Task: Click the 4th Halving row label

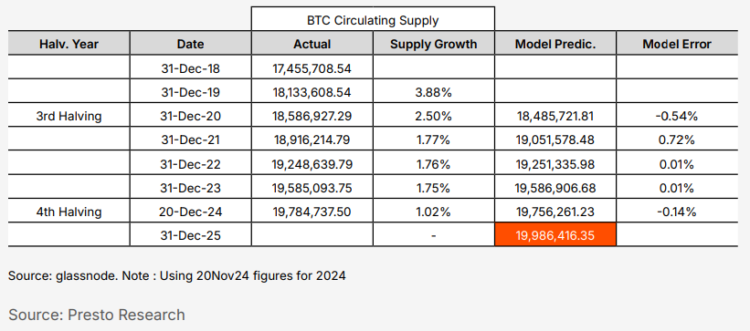Action: click(69, 212)
